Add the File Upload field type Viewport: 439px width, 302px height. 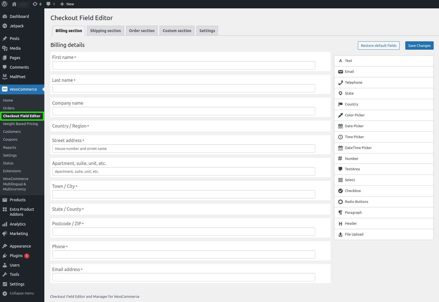(384, 234)
